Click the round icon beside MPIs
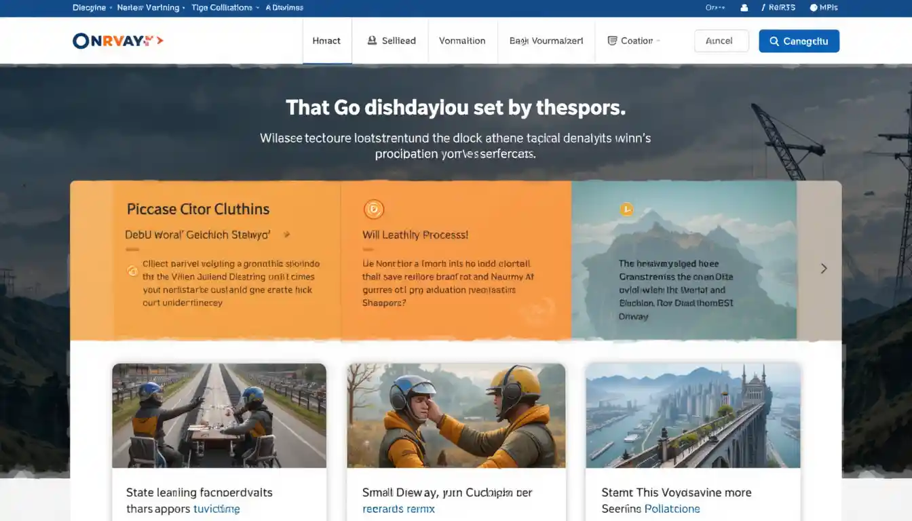 point(812,8)
